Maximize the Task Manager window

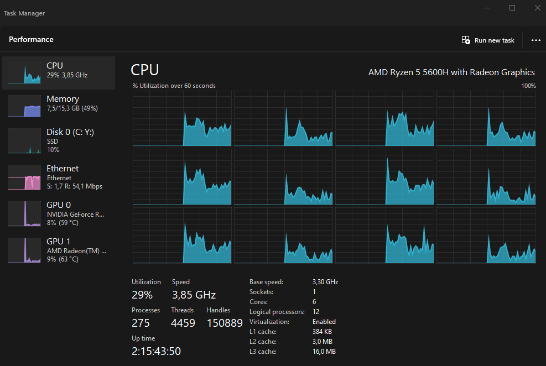click(x=512, y=8)
